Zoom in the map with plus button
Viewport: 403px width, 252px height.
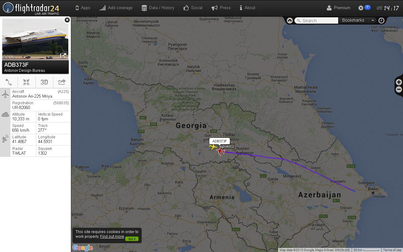pyautogui.click(x=399, y=82)
